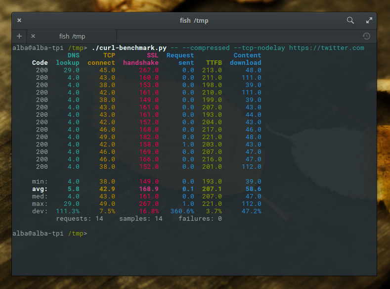The width and height of the screenshot is (390, 289).
Task: Click the SSL handshake value '267.0' in first row
Action: [x=149, y=70]
